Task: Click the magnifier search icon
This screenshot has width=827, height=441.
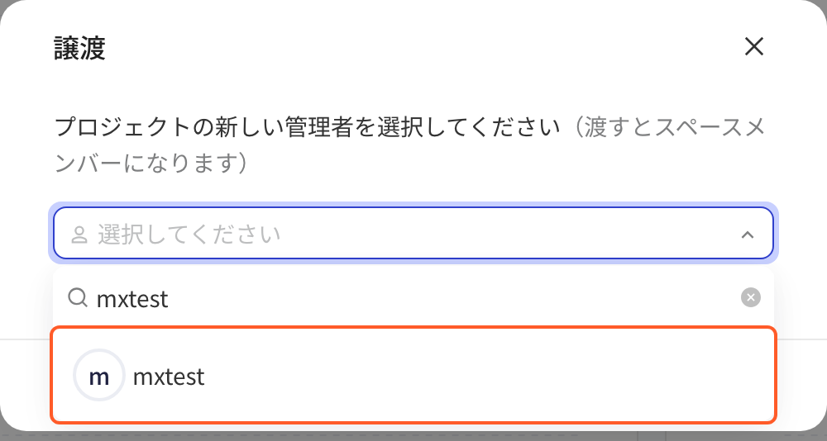Action: (78, 297)
